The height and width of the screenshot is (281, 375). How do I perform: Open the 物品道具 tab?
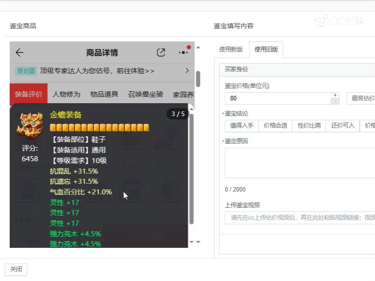(104, 94)
